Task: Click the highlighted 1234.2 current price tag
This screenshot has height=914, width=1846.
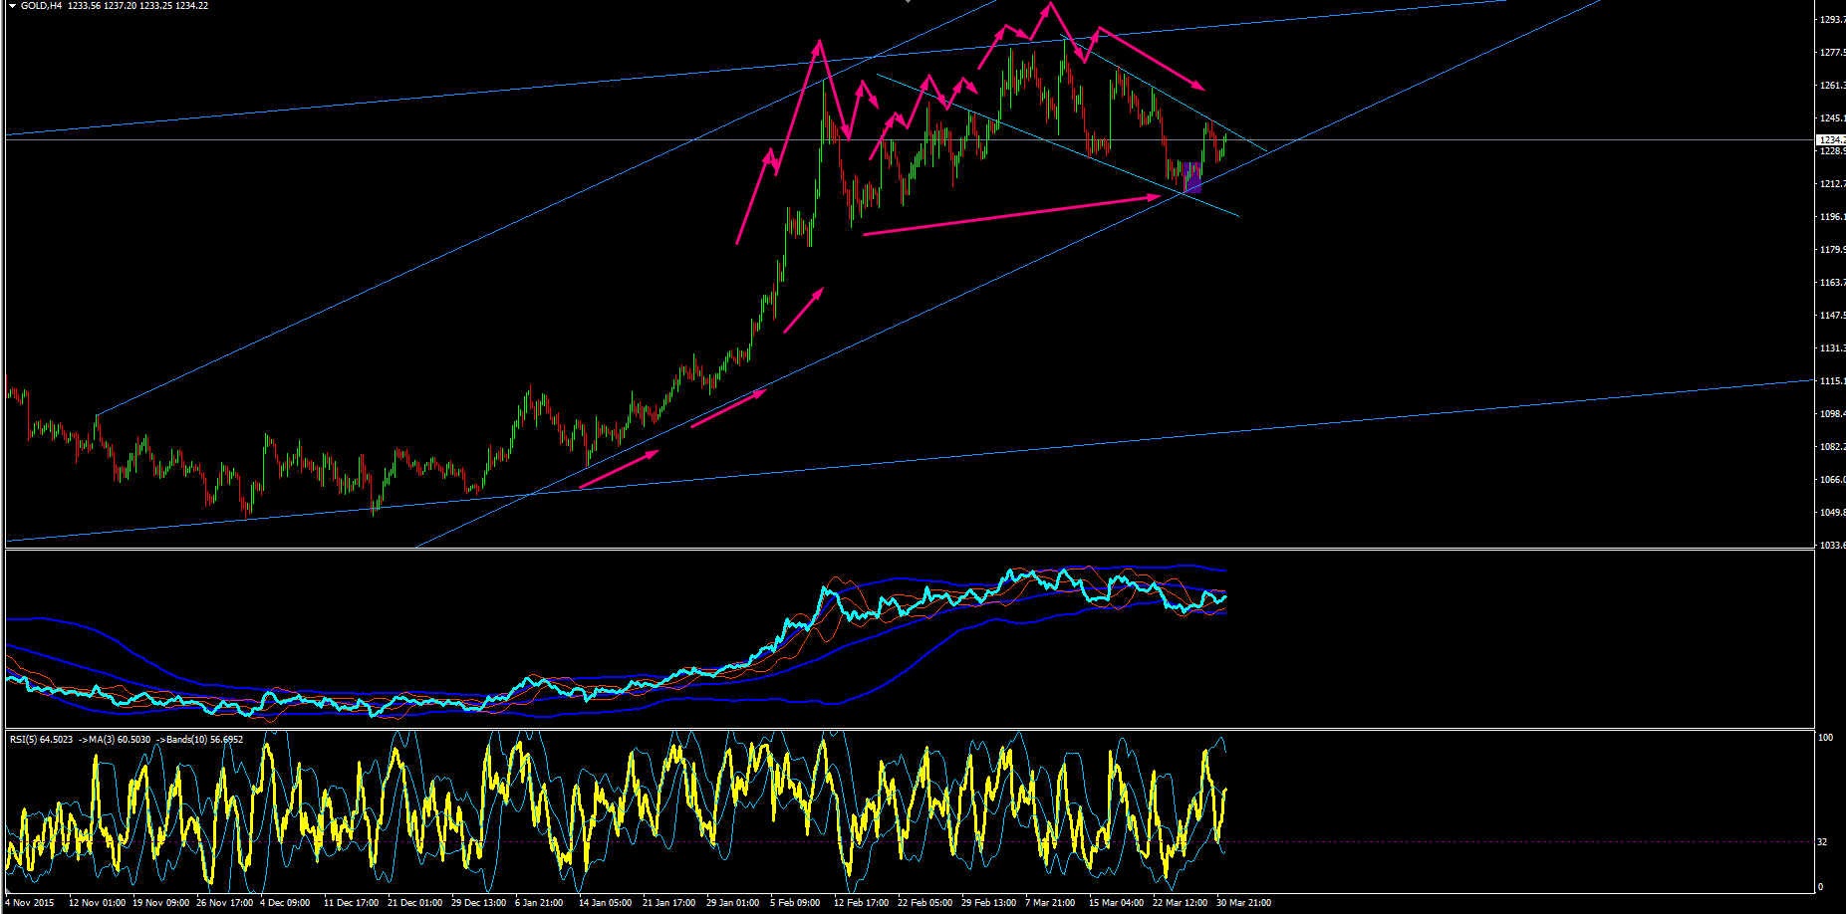Action: pos(1831,140)
